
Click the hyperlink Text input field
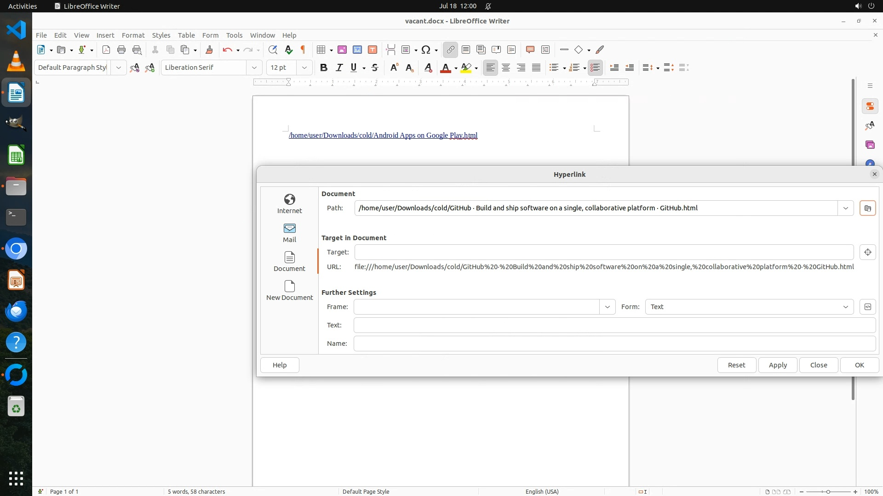click(x=614, y=325)
